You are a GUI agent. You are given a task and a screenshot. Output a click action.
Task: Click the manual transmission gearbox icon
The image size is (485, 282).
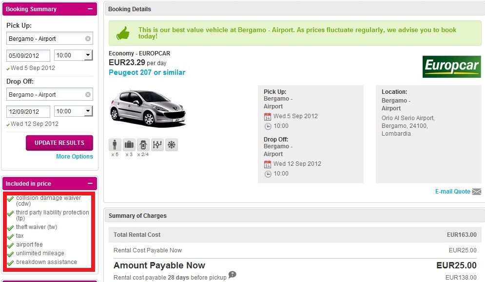coord(157,144)
